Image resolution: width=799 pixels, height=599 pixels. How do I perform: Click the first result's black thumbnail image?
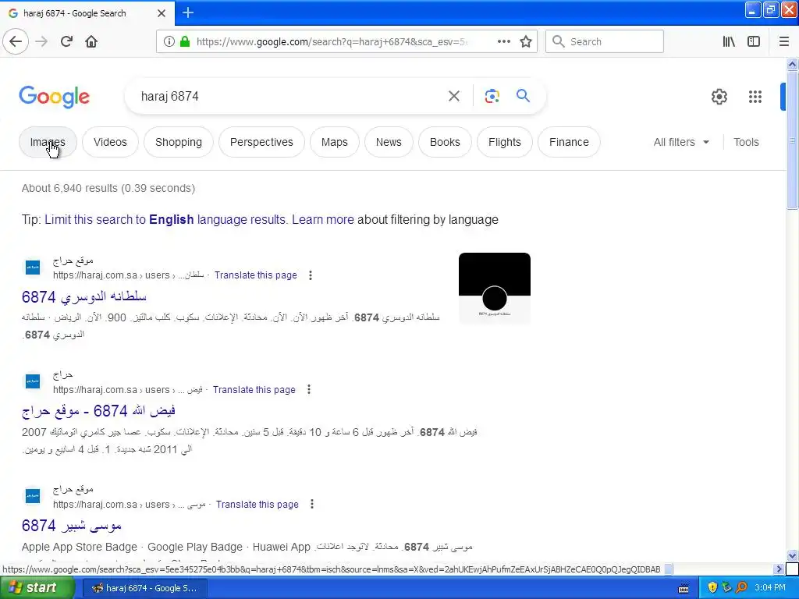click(494, 287)
